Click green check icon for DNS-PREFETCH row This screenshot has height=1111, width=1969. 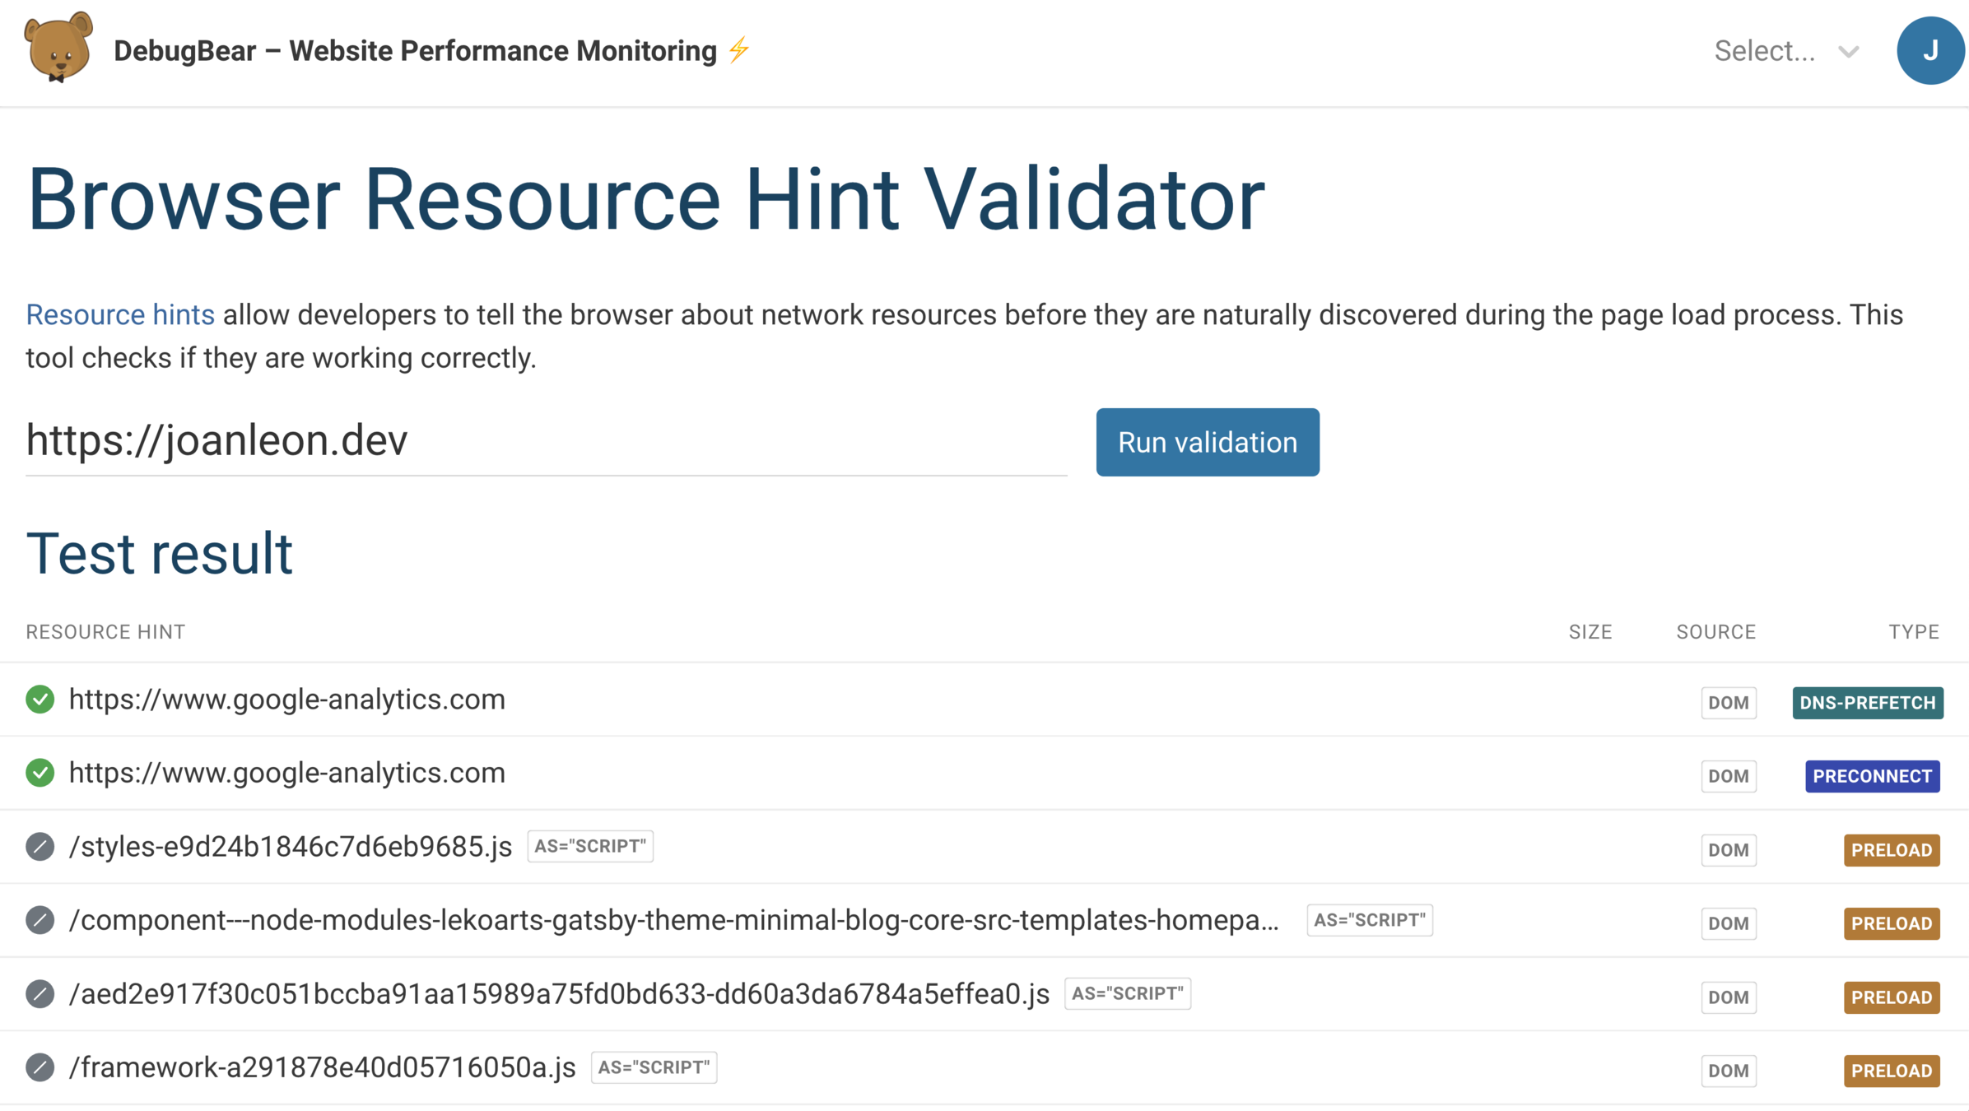click(40, 700)
